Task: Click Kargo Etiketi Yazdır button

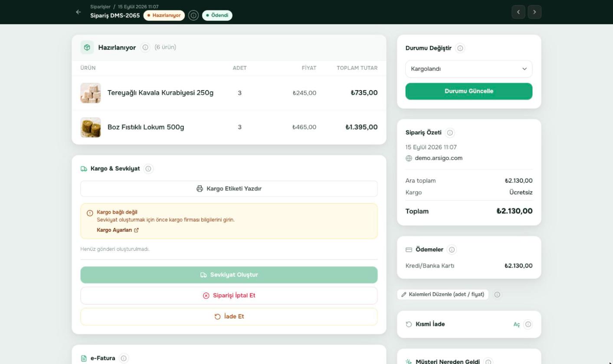Action: pos(229,189)
